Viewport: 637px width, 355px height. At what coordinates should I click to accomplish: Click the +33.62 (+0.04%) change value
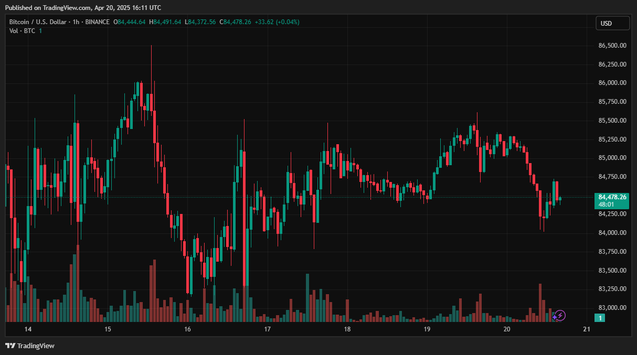[x=277, y=22]
